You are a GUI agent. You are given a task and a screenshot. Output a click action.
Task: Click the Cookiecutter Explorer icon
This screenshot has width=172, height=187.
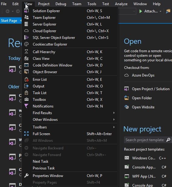(x=26, y=44)
